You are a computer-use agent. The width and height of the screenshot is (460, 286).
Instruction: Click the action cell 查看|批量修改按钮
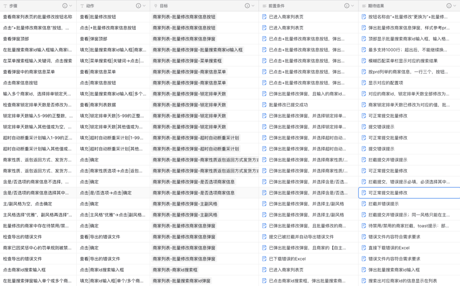point(113,17)
